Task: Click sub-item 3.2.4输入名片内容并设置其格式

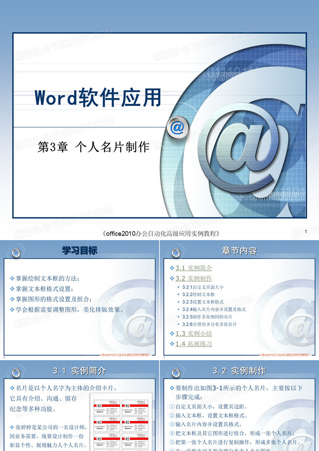Action: coord(214,309)
